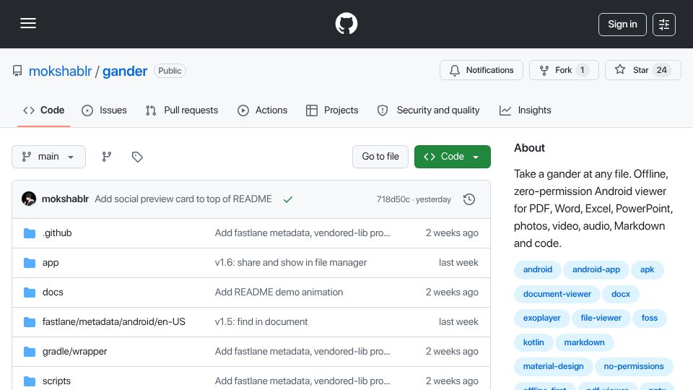
Task: Click the scripts folder icon
Action: coord(30,381)
